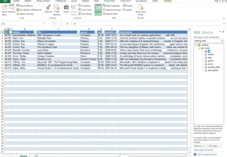The height and width of the screenshot is (157, 227).
Task: Open the price column filter dropdown
Action: point(103,32)
